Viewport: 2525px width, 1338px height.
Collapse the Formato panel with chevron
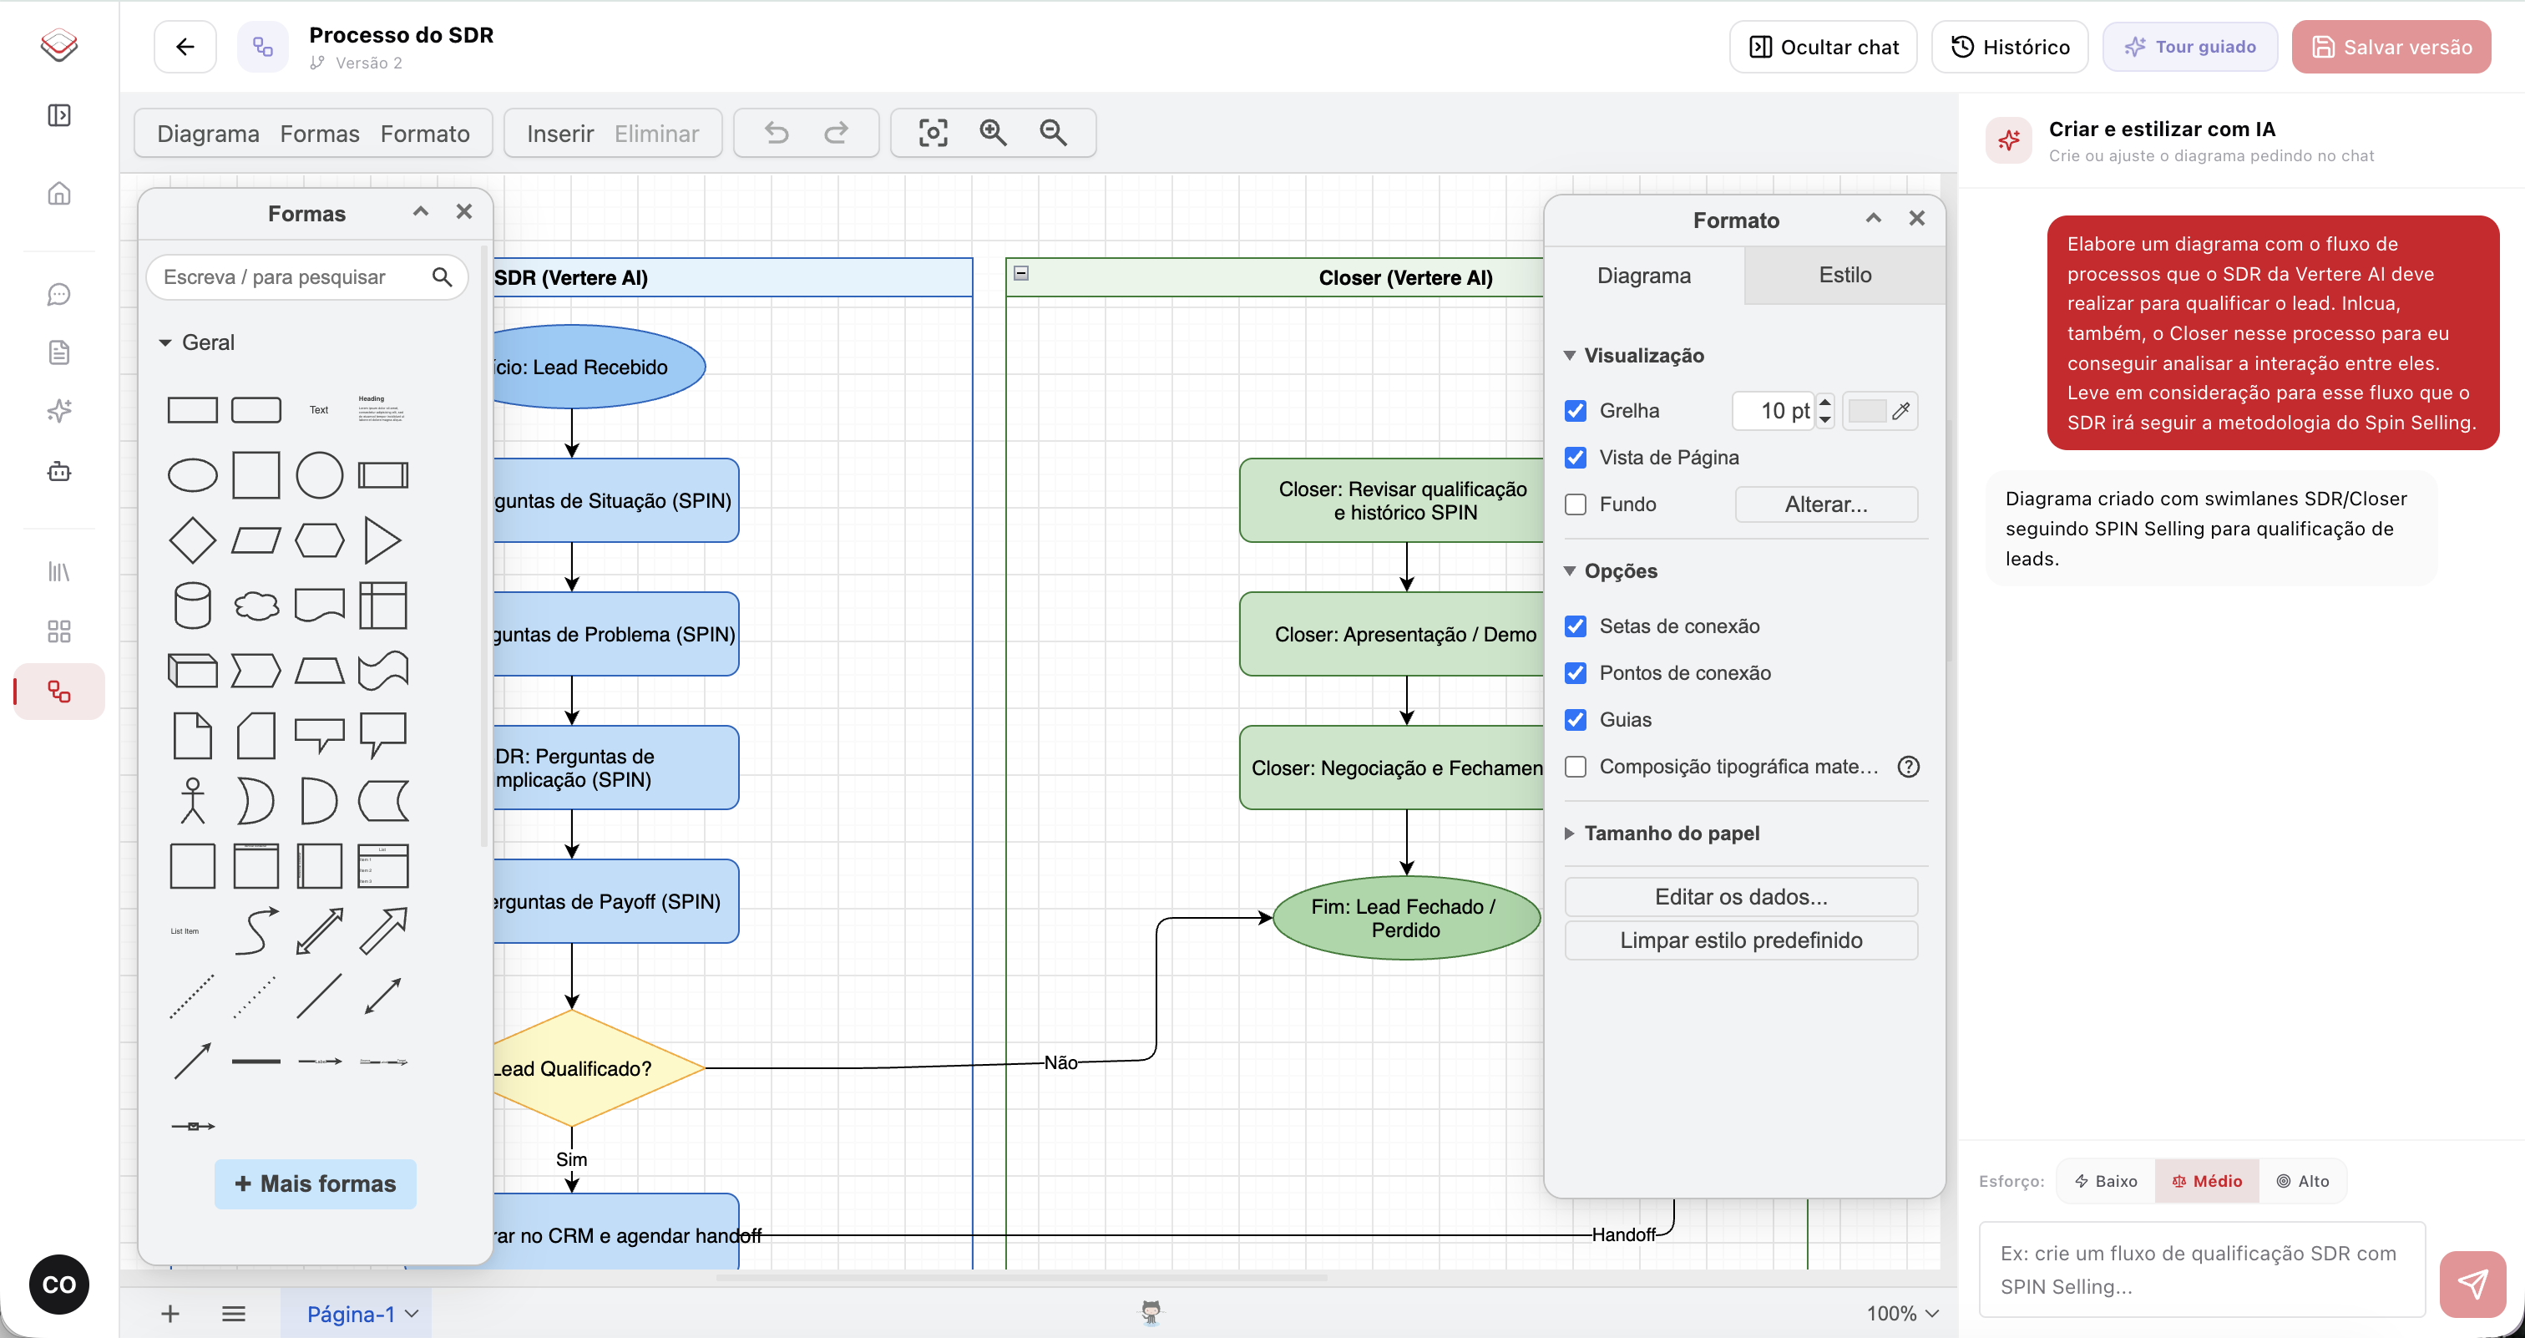pos(1873,219)
